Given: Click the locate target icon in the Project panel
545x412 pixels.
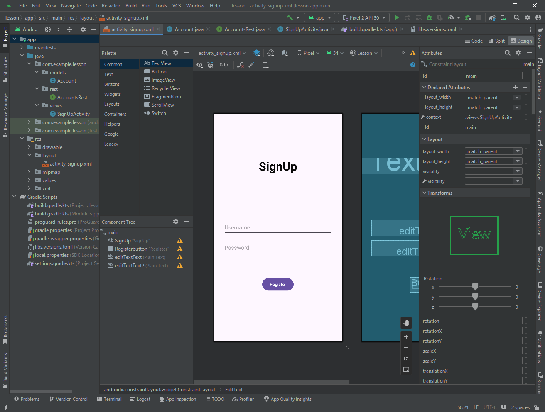Looking at the screenshot, I should (x=48, y=29).
